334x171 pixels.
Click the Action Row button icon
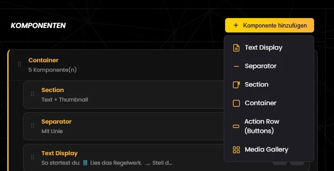click(x=236, y=126)
